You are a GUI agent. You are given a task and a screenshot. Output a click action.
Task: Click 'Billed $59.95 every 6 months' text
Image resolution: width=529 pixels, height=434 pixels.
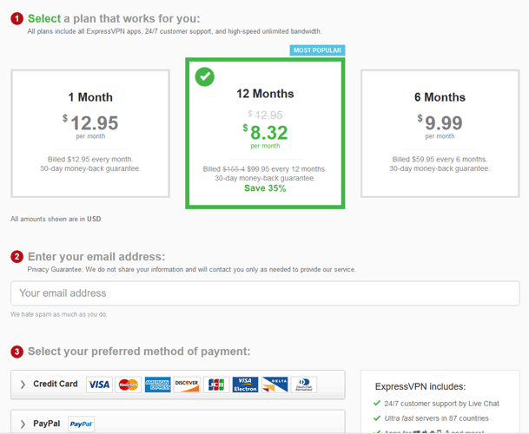click(440, 159)
